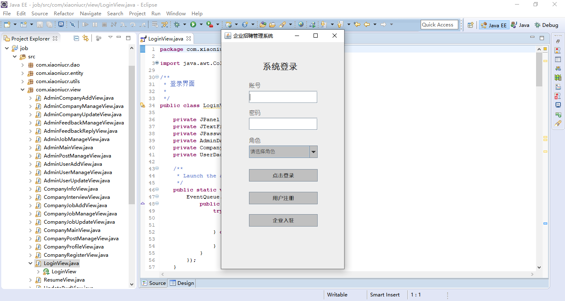Collapse com.xiaoniucr.view package
565x301 pixels.
click(22, 90)
